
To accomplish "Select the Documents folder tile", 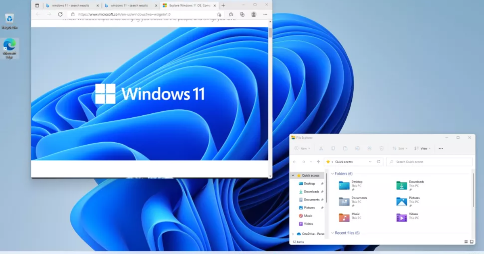I will 353,202.
